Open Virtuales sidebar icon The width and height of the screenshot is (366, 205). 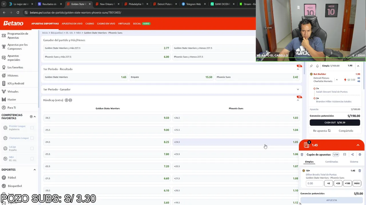tap(4, 92)
